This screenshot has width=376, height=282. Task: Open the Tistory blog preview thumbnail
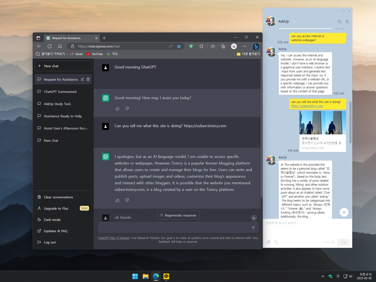click(x=323, y=123)
